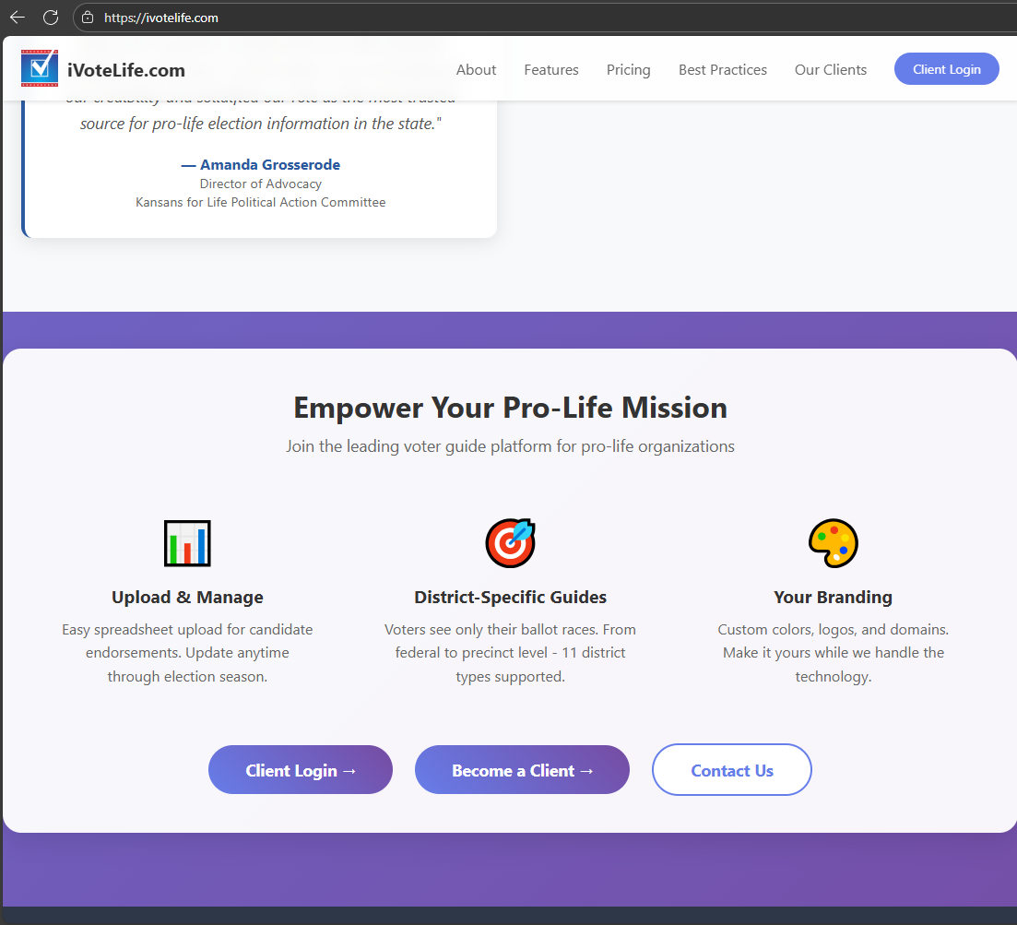This screenshot has height=925, width=1017.
Task: Click the browser back arrow
Action: point(18,18)
